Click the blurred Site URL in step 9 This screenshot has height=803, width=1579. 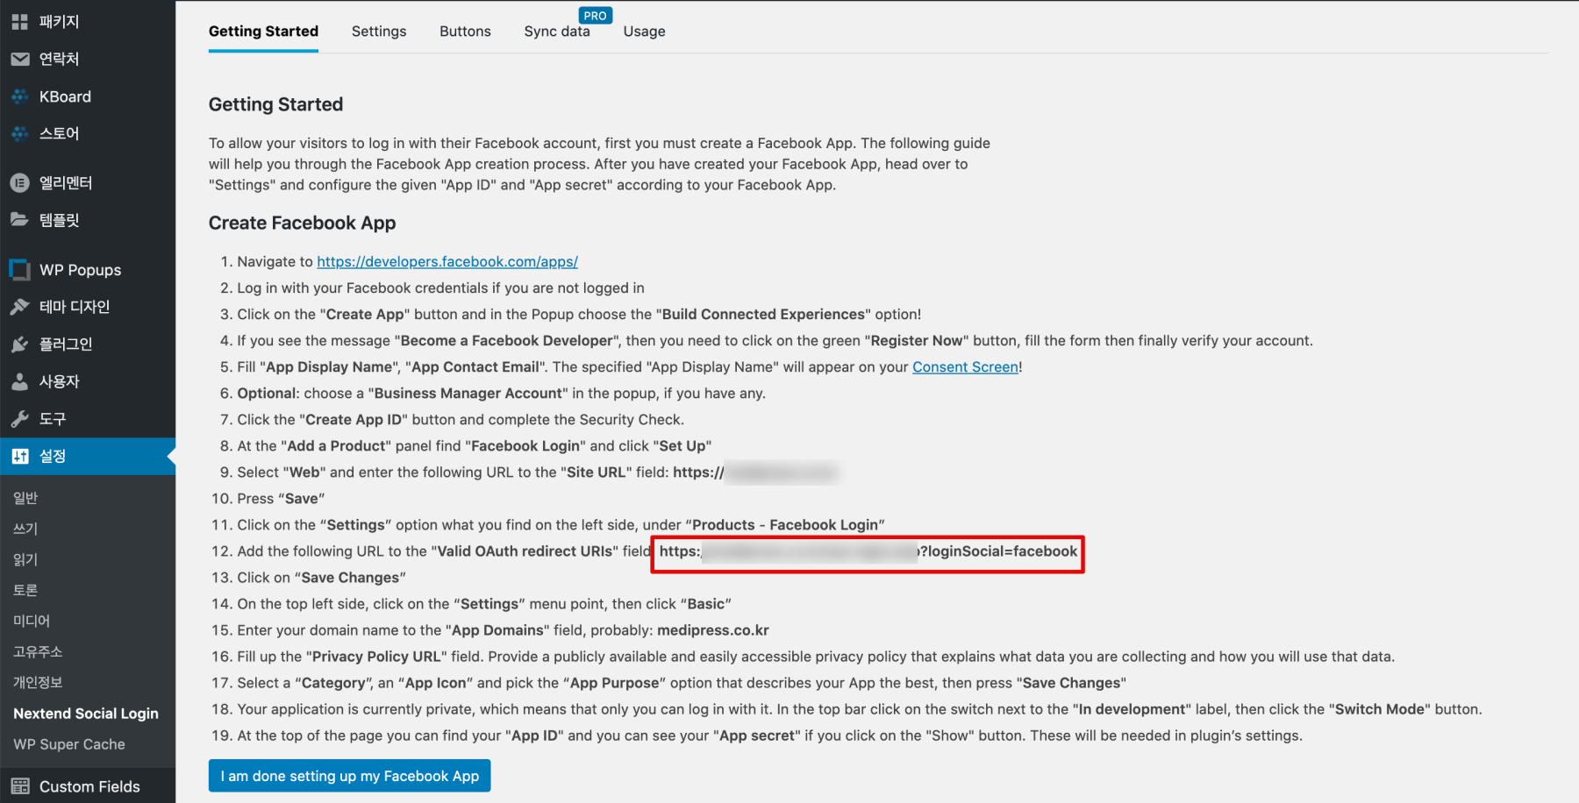[781, 473]
